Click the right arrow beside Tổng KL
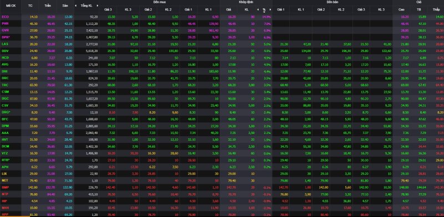Image resolution: width=444 pixels, height=217 pixels. (98, 6)
